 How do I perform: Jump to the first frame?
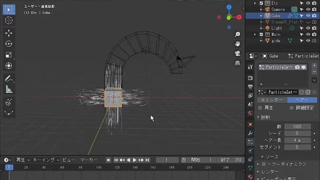click(115, 160)
